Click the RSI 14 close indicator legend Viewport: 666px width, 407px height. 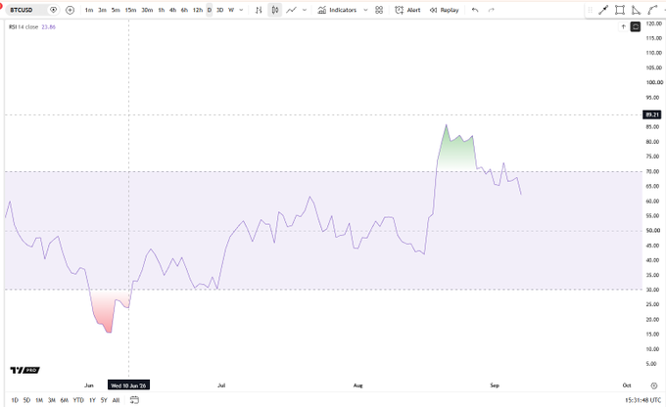point(24,26)
